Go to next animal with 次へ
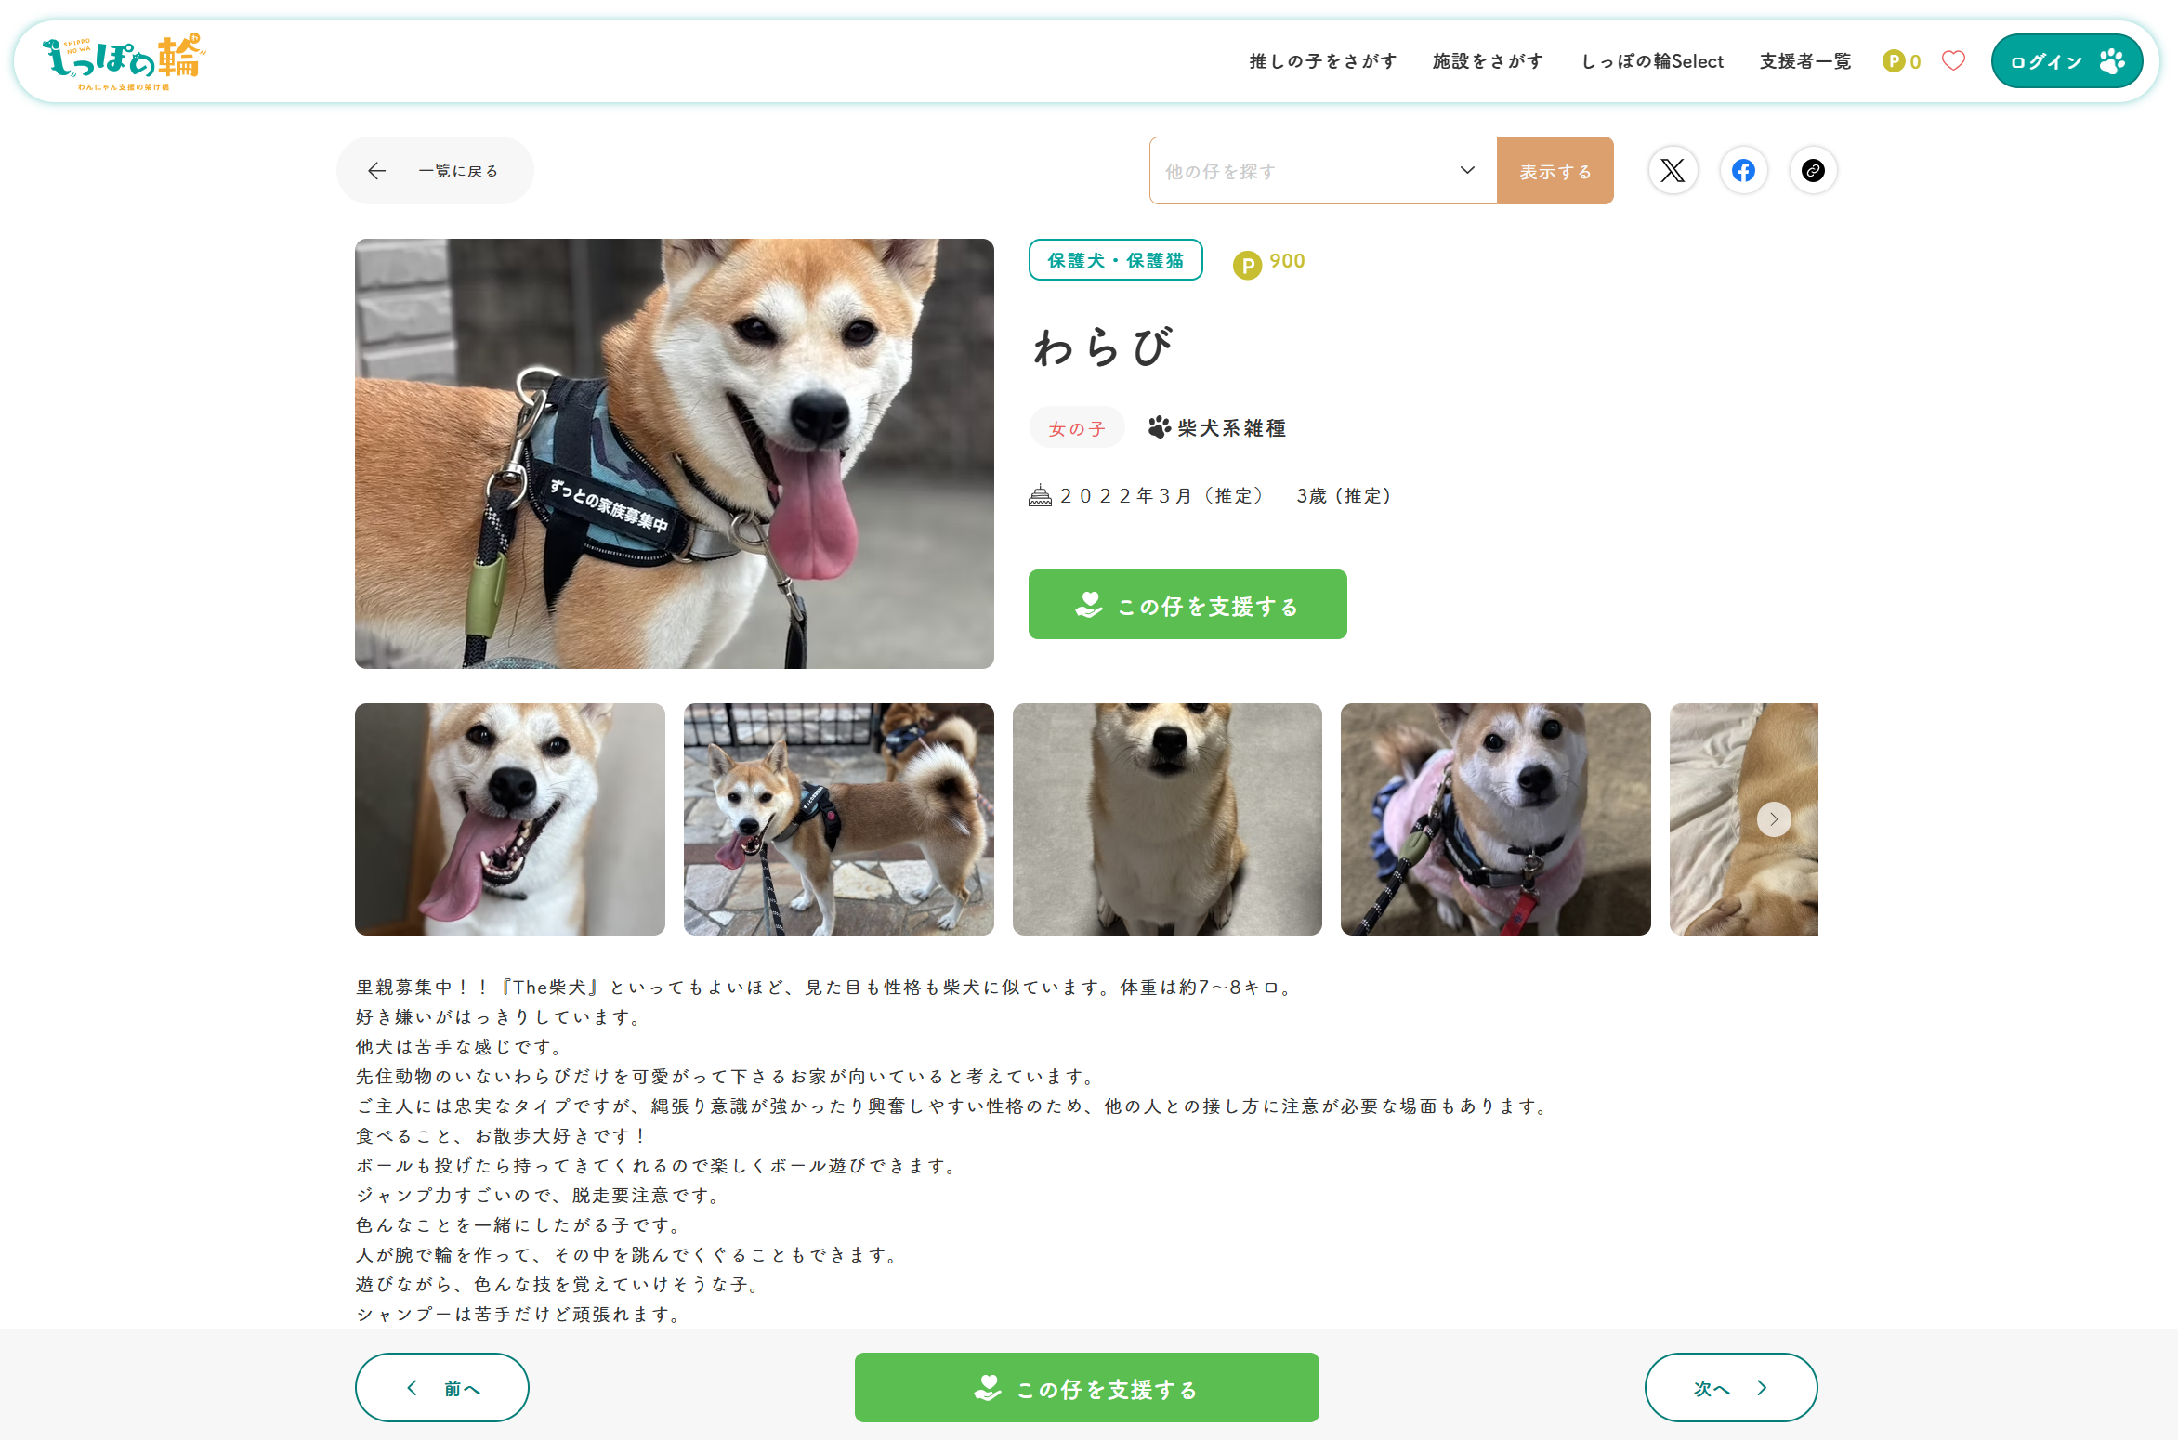This screenshot has width=2178, height=1440. [x=1730, y=1387]
